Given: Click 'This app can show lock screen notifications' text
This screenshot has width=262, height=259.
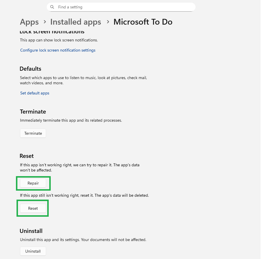Looking at the screenshot, I should [59, 40].
